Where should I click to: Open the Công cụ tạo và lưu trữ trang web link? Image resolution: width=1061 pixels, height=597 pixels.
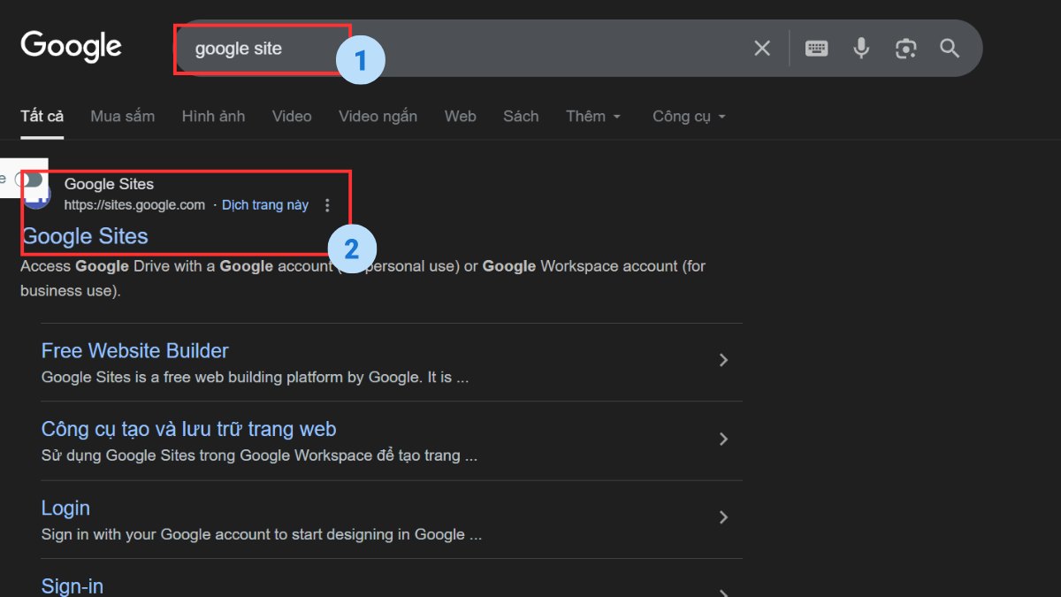click(189, 429)
